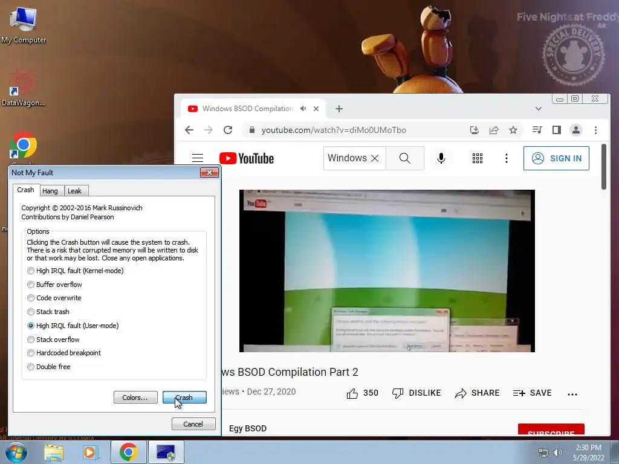Switch to Not My Fault on the taskbar
The width and height of the screenshot is (619, 464).
[x=166, y=452]
